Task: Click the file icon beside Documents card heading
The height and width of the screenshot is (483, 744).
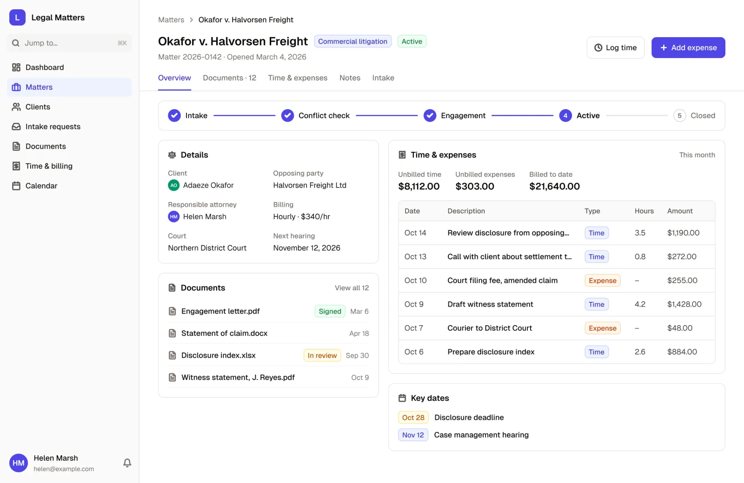Action: [x=172, y=288]
